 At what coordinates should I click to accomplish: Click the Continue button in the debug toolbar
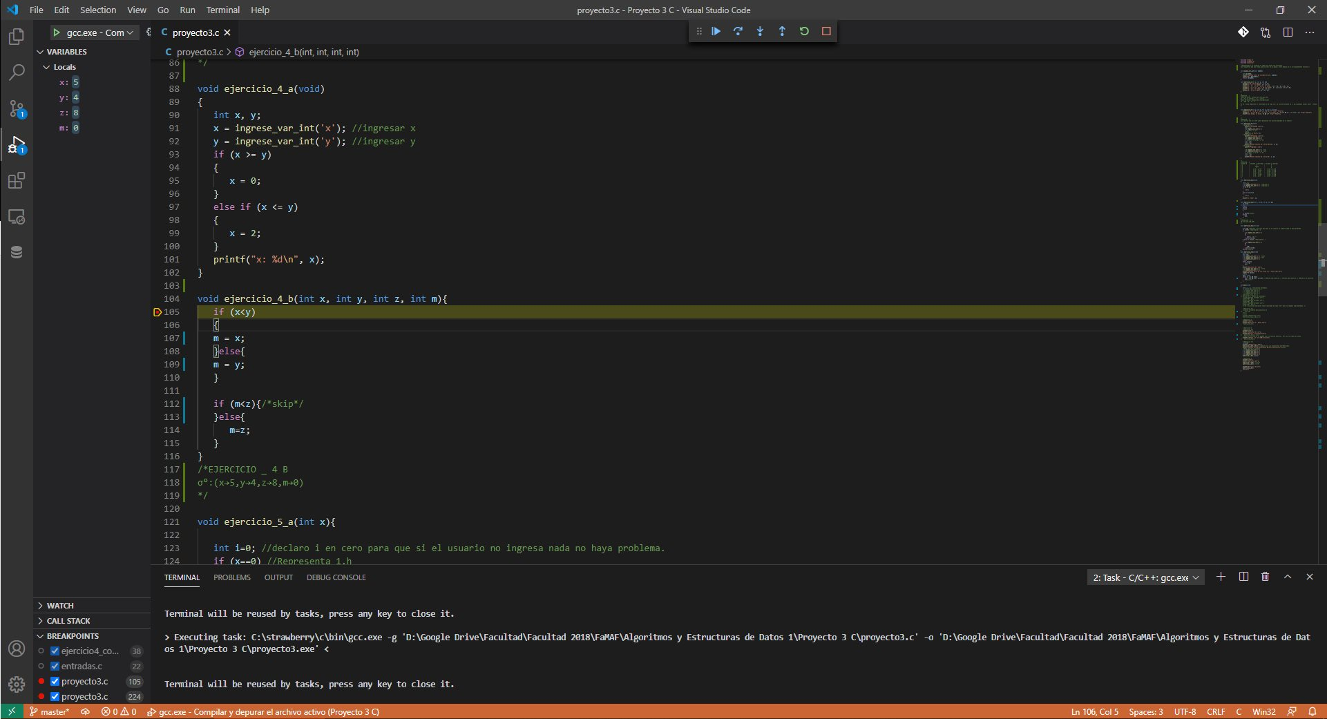click(x=716, y=31)
